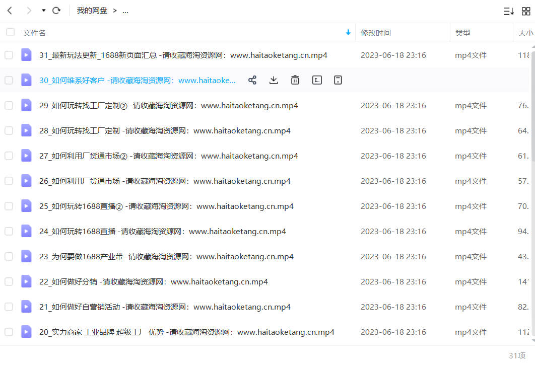The height and width of the screenshot is (366, 535).
Task: Open file 22_如何做好分销
Action: (154, 282)
